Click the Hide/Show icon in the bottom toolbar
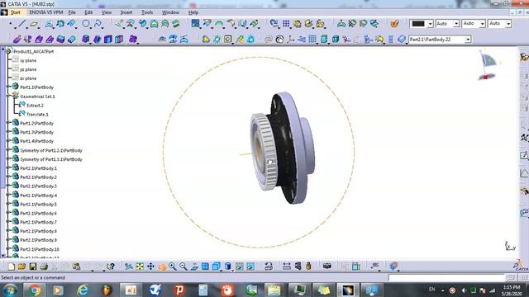The height and width of the screenshot is (297, 529). 240,266
